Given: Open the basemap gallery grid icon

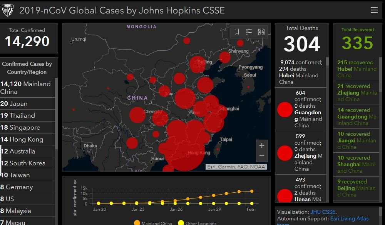Looking at the screenshot, I should tap(261, 32).
